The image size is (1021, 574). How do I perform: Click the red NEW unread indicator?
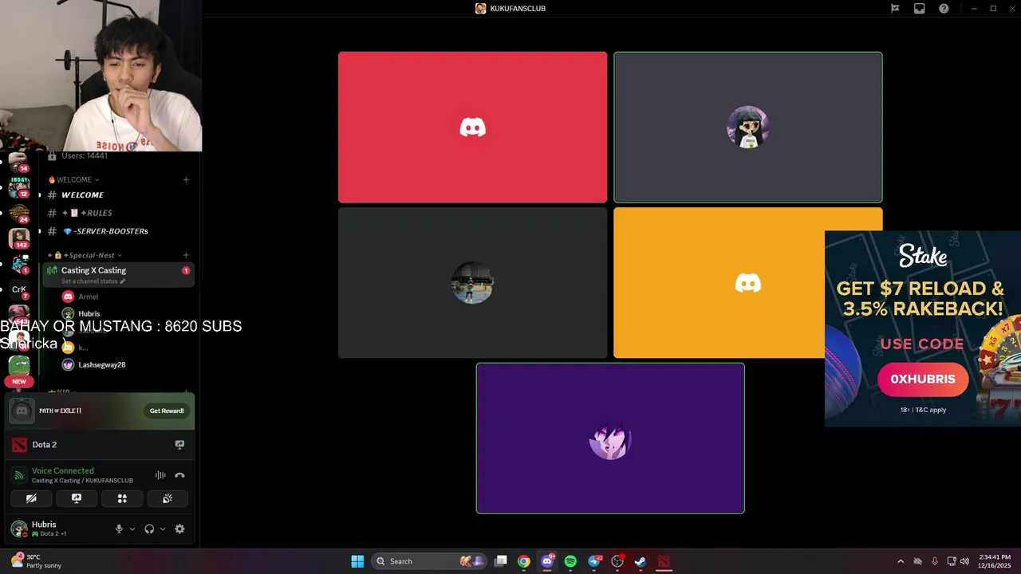point(19,382)
